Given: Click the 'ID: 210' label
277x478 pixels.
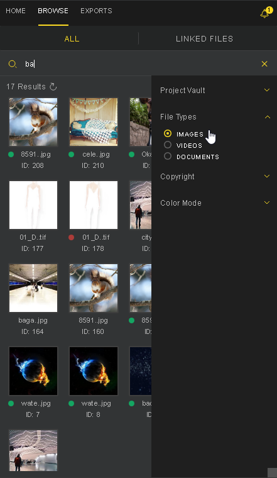Looking at the screenshot, I should [93, 165].
